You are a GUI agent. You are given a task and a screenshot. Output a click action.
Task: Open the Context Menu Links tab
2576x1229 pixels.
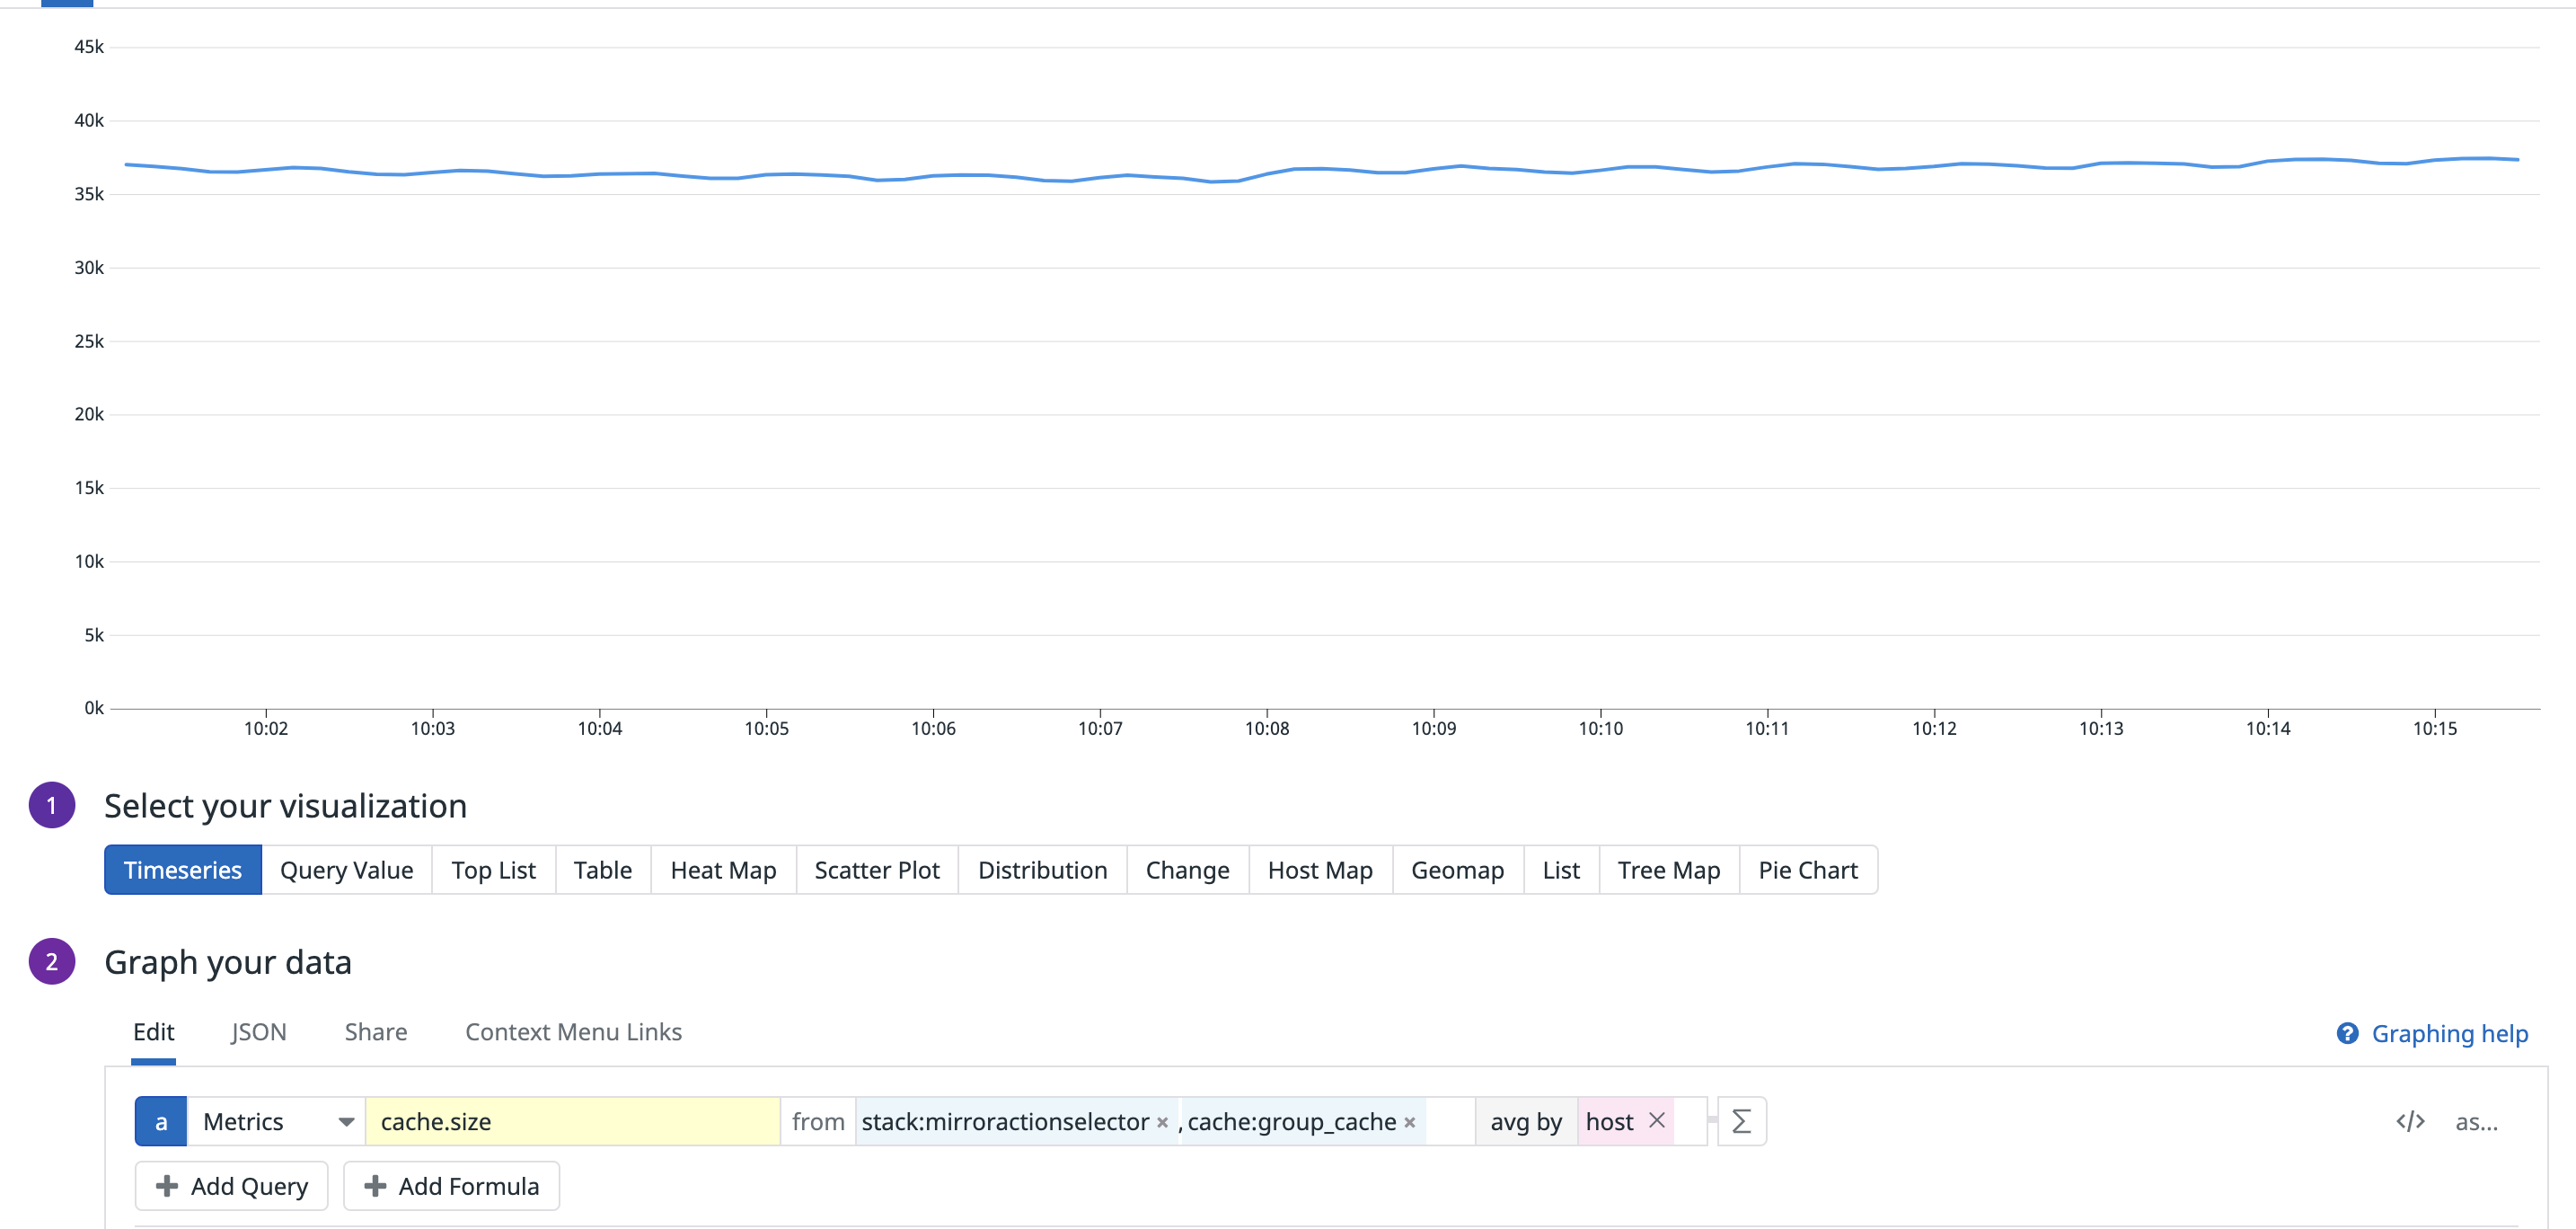(x=573, y=1032)
